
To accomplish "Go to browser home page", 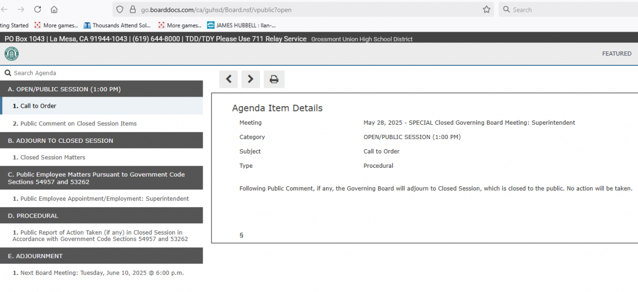I will click(54, 10).
